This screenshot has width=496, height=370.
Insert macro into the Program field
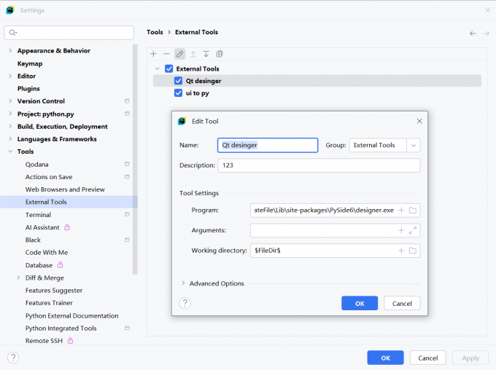coord(401,210)
